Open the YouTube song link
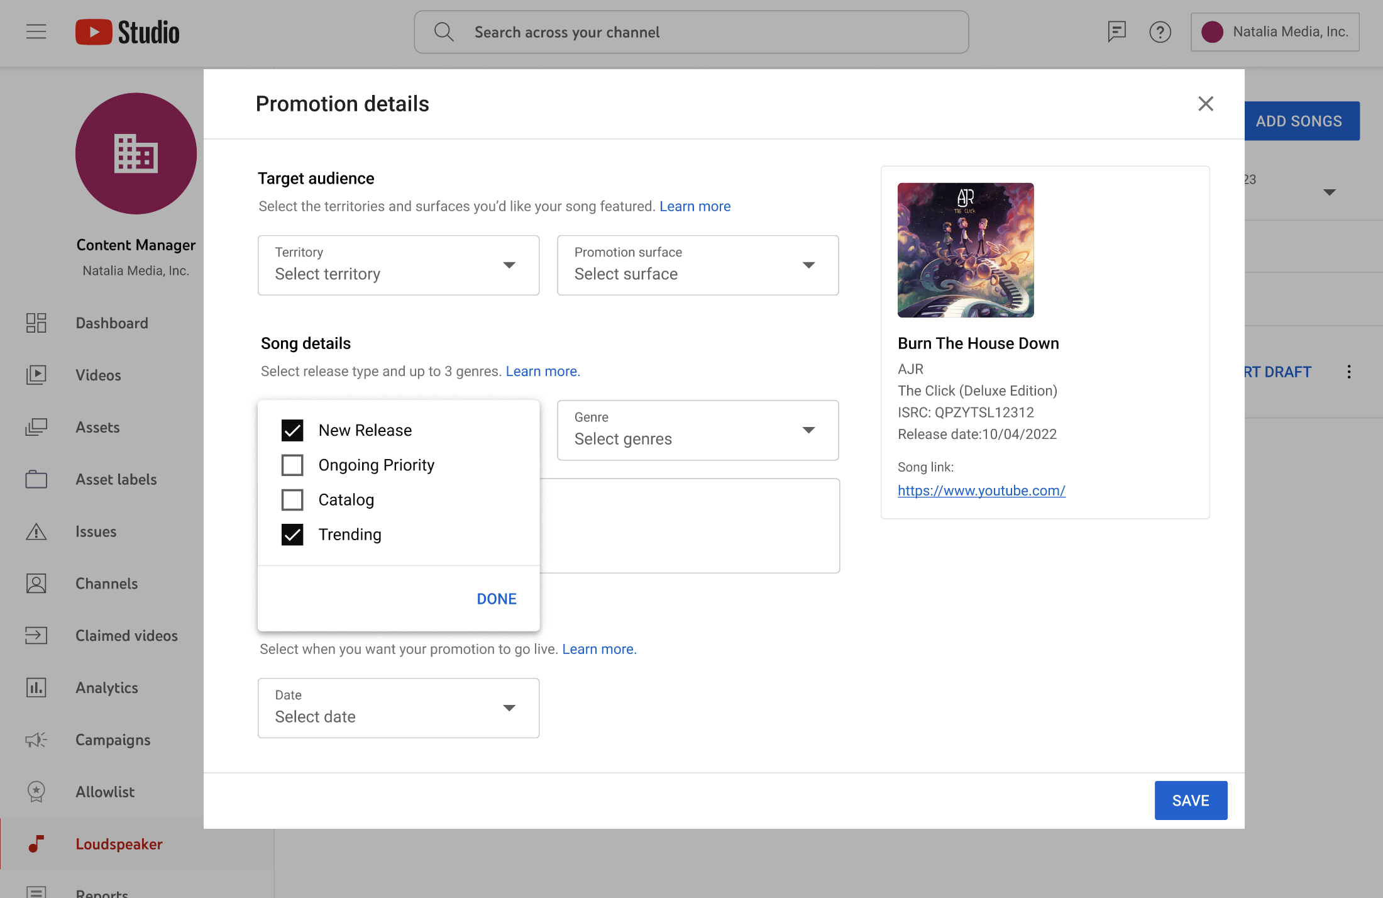The height and width of the screenshot is (898, 1383). 981,491
